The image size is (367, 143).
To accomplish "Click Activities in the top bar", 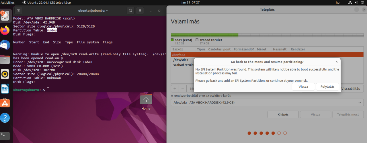I will 8,3.
